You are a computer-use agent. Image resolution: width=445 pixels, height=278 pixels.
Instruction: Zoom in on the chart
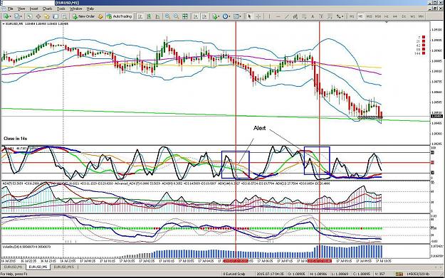tap(167, 16)
